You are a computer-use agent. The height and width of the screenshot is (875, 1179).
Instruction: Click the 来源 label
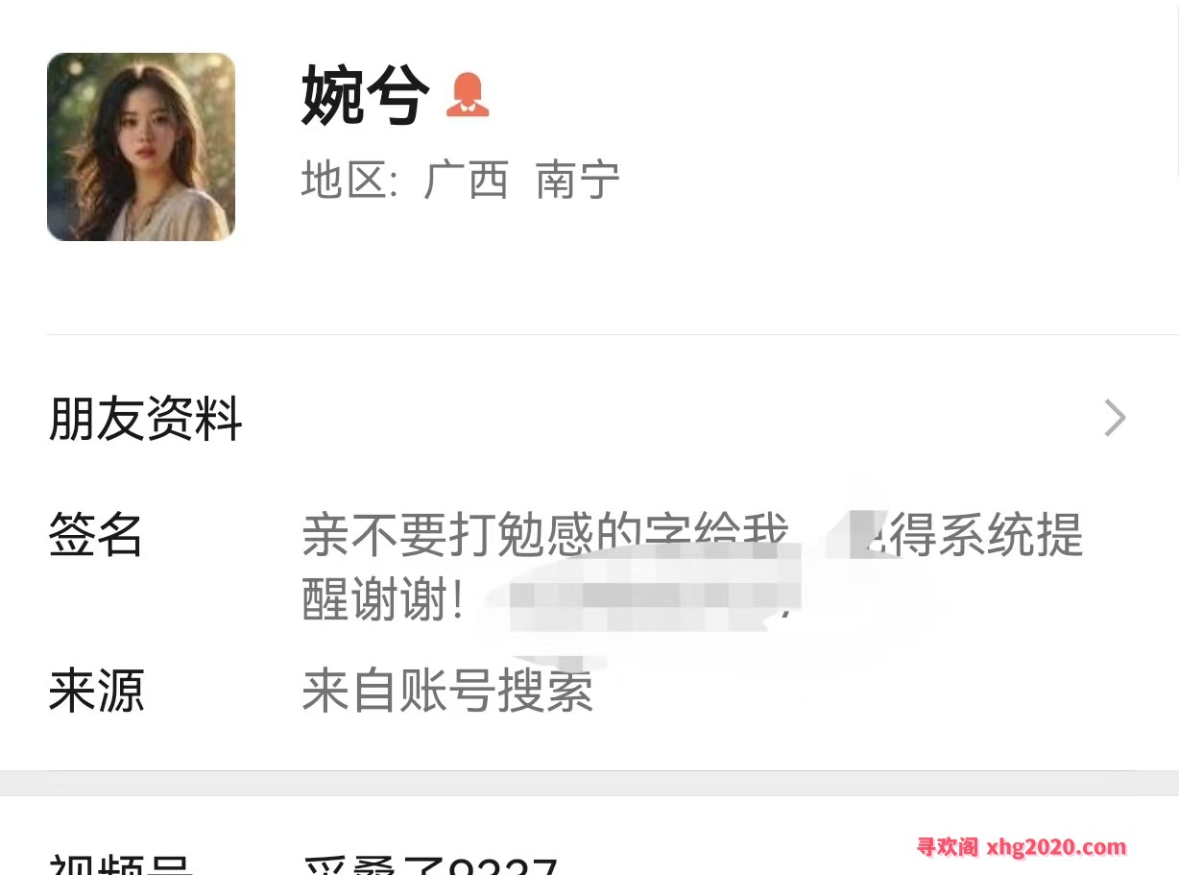tap(96, 691)
